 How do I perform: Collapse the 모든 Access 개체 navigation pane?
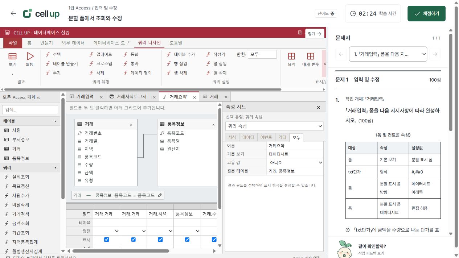(38, 97)
